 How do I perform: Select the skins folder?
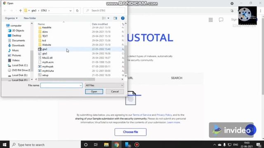coord(45,32)
